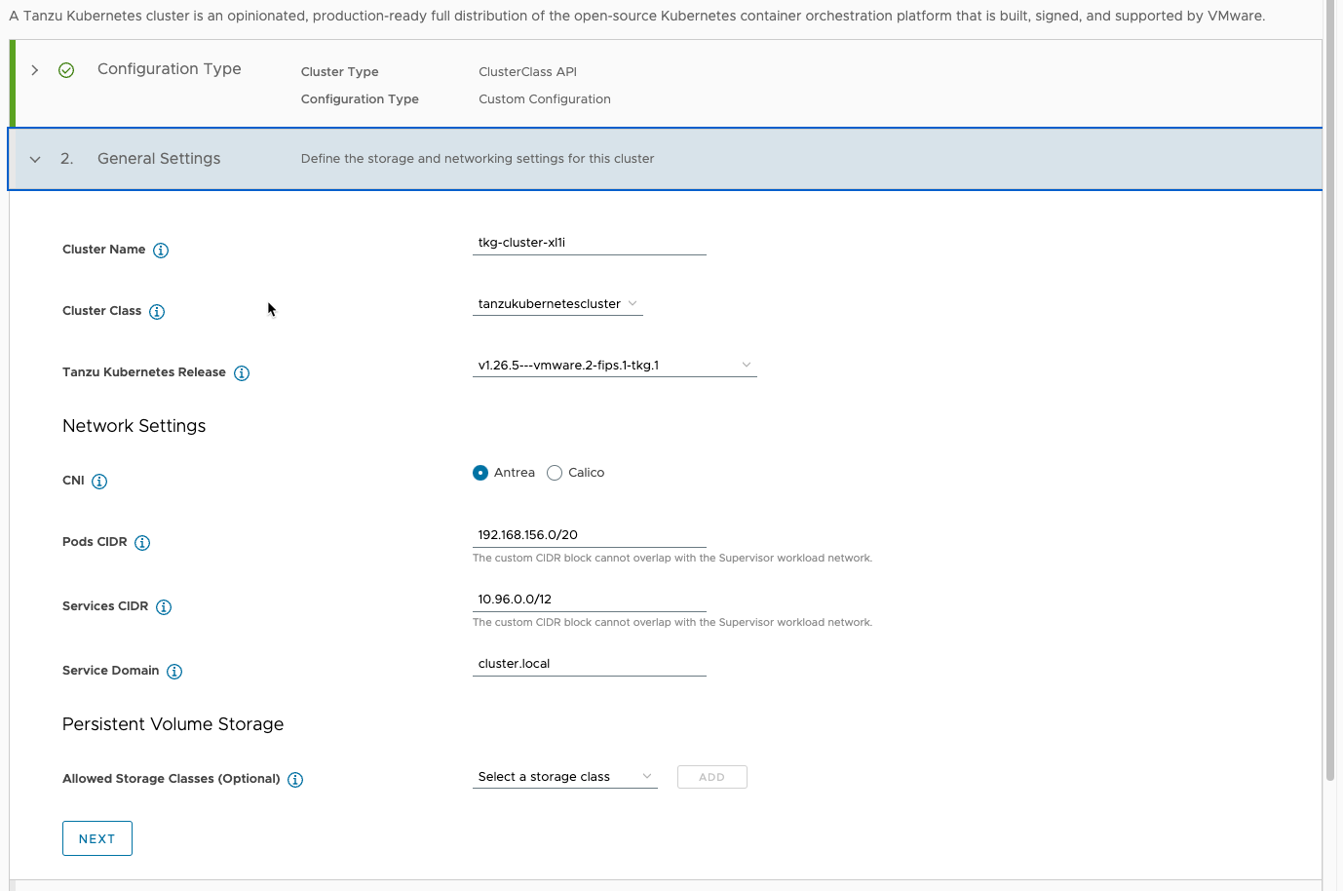
Task: Open the Cluster Class dropdown
Action: (x=557, y=304)
